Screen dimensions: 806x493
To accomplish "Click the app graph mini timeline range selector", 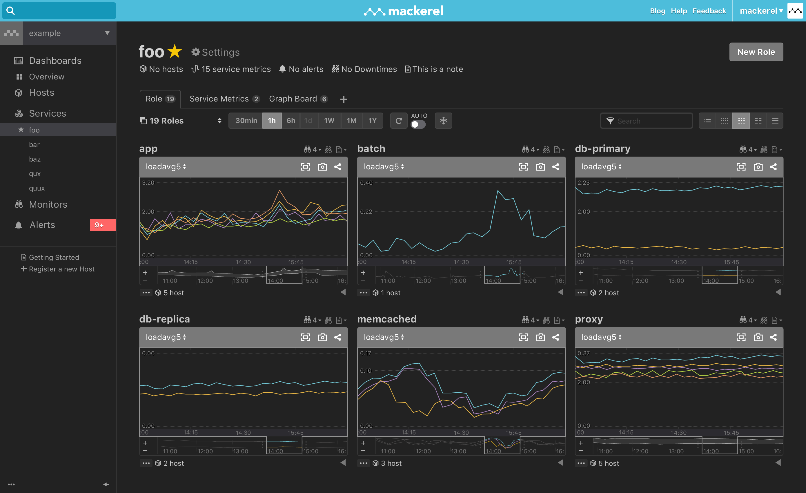I will point(284,275).
